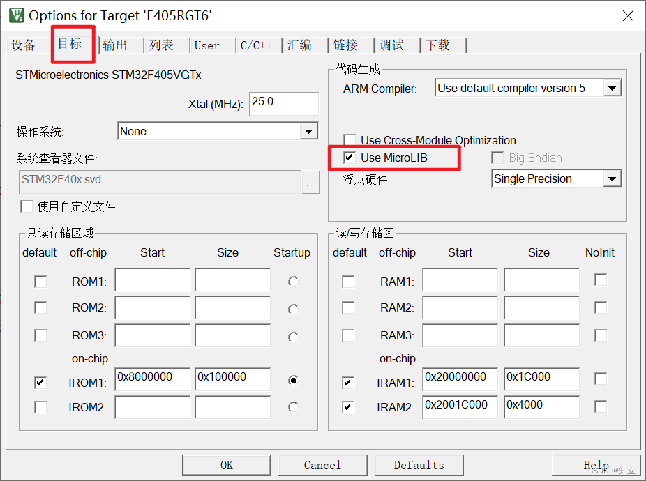Check the RAM3 default checkbox
The image size is (646, 481).
pyautogui.click(x=348, y=335)
